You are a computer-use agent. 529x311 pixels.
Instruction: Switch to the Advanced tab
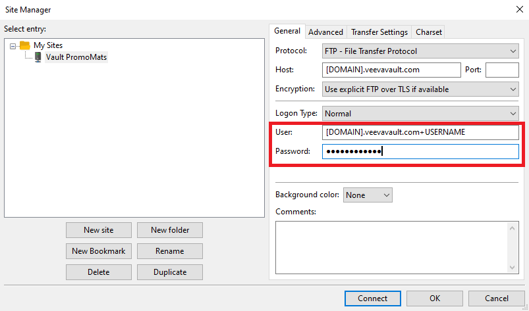[325, 32]
